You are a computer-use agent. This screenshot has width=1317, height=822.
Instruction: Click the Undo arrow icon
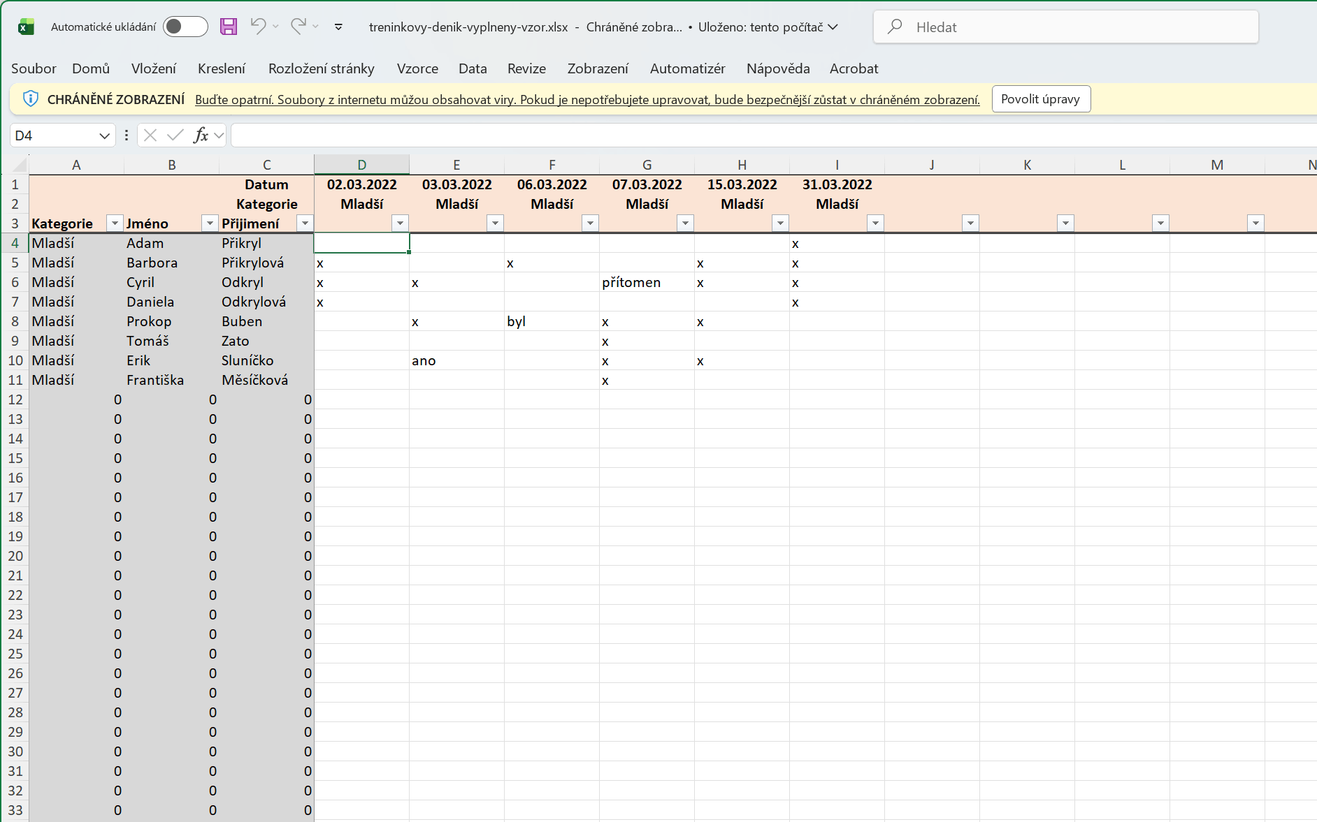pyautogui.click(x=258, y=27)
